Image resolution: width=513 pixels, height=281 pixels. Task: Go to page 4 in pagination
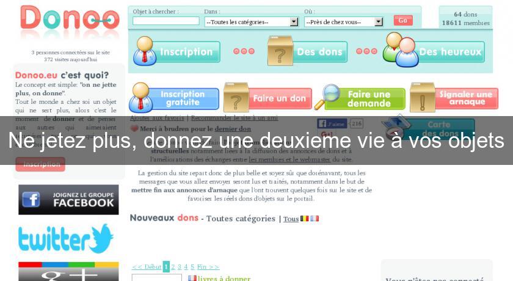pyautogui.click(x=186, y=267)
